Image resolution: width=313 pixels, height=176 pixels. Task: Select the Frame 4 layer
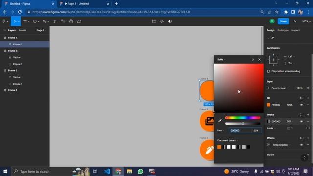point(25,38)
